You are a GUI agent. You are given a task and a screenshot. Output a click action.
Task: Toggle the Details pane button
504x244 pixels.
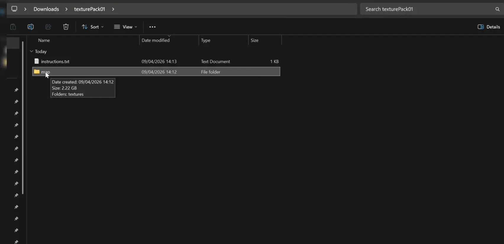click(489, 27)
